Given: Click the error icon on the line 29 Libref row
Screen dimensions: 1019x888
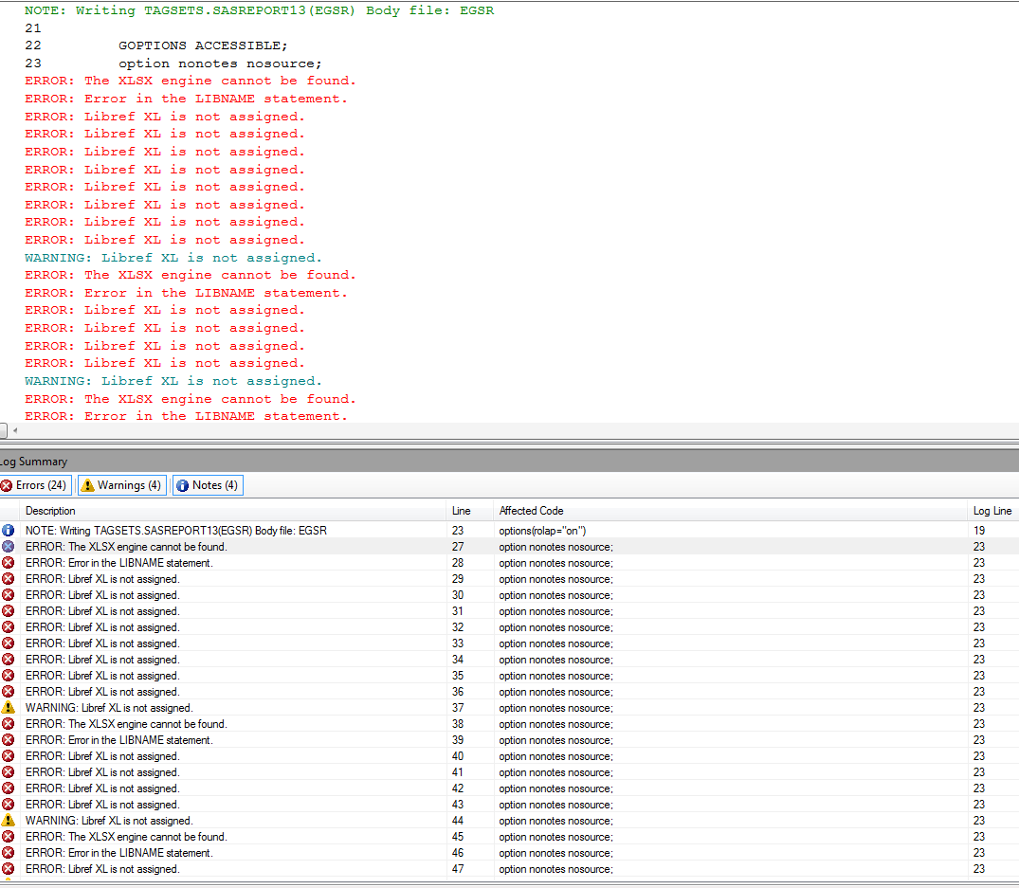Looking at the screenshot, I should coord(9,579).
